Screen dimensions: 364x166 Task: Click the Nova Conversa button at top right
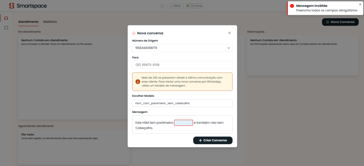click(340, 22)
